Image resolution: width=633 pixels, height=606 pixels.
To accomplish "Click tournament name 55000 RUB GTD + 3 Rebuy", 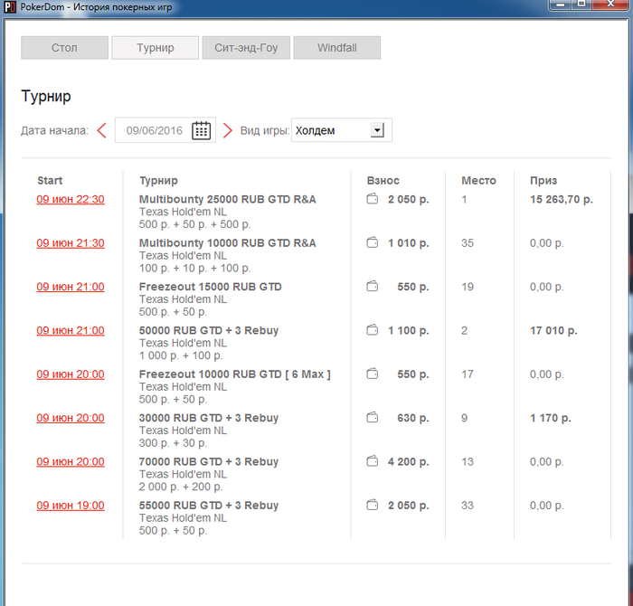I will click(209, 506).
